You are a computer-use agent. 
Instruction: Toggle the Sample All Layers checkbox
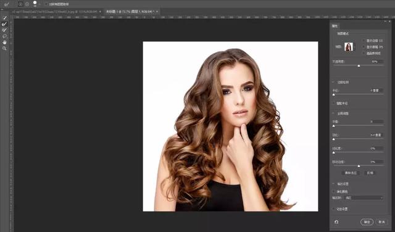46,4
